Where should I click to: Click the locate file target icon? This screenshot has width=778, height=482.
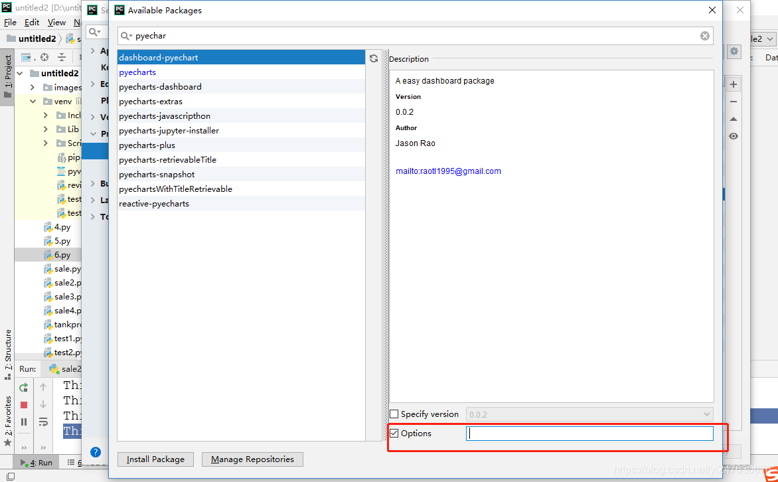(x=44, y=57)
